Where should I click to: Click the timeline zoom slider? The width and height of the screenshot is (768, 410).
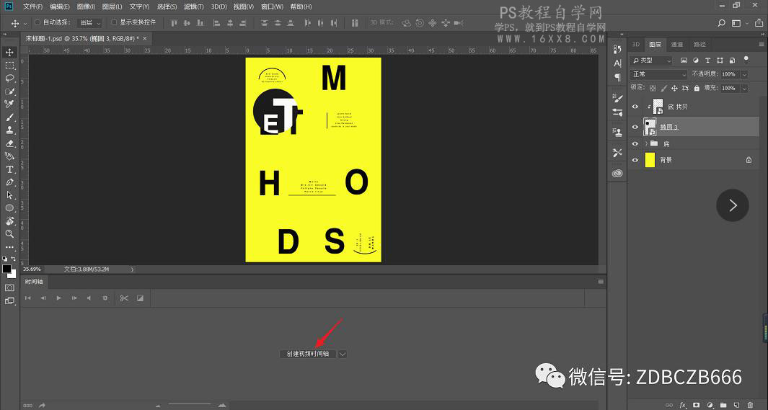[189, 405]
